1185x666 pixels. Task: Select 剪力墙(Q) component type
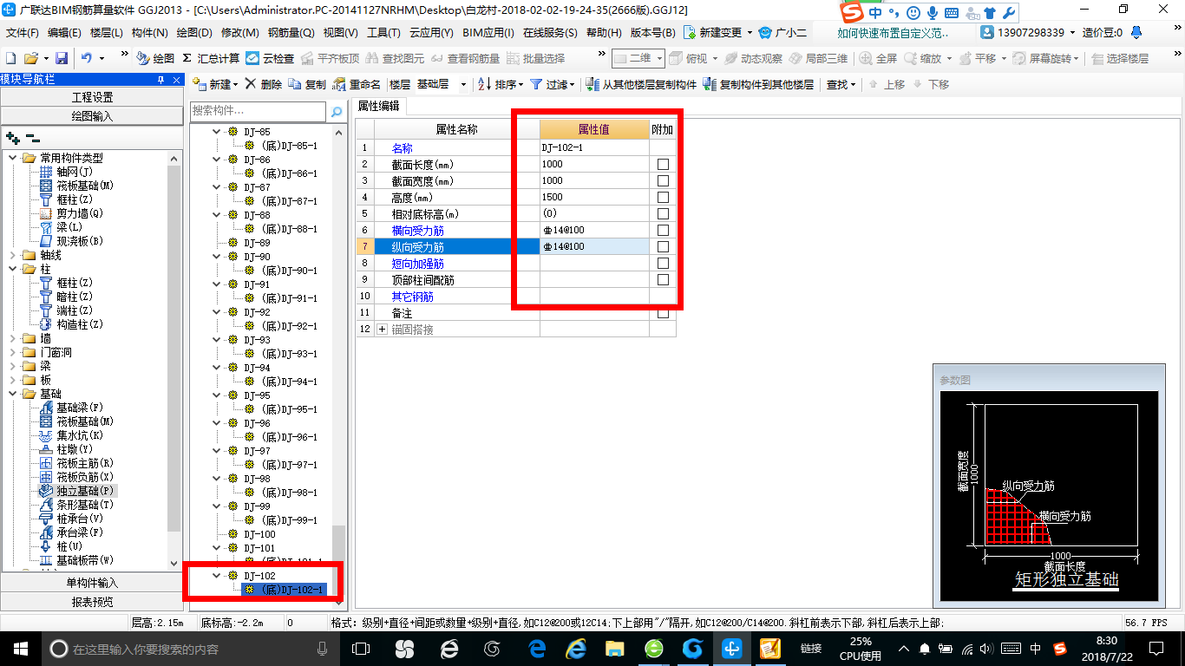click(x=70, y=213)
